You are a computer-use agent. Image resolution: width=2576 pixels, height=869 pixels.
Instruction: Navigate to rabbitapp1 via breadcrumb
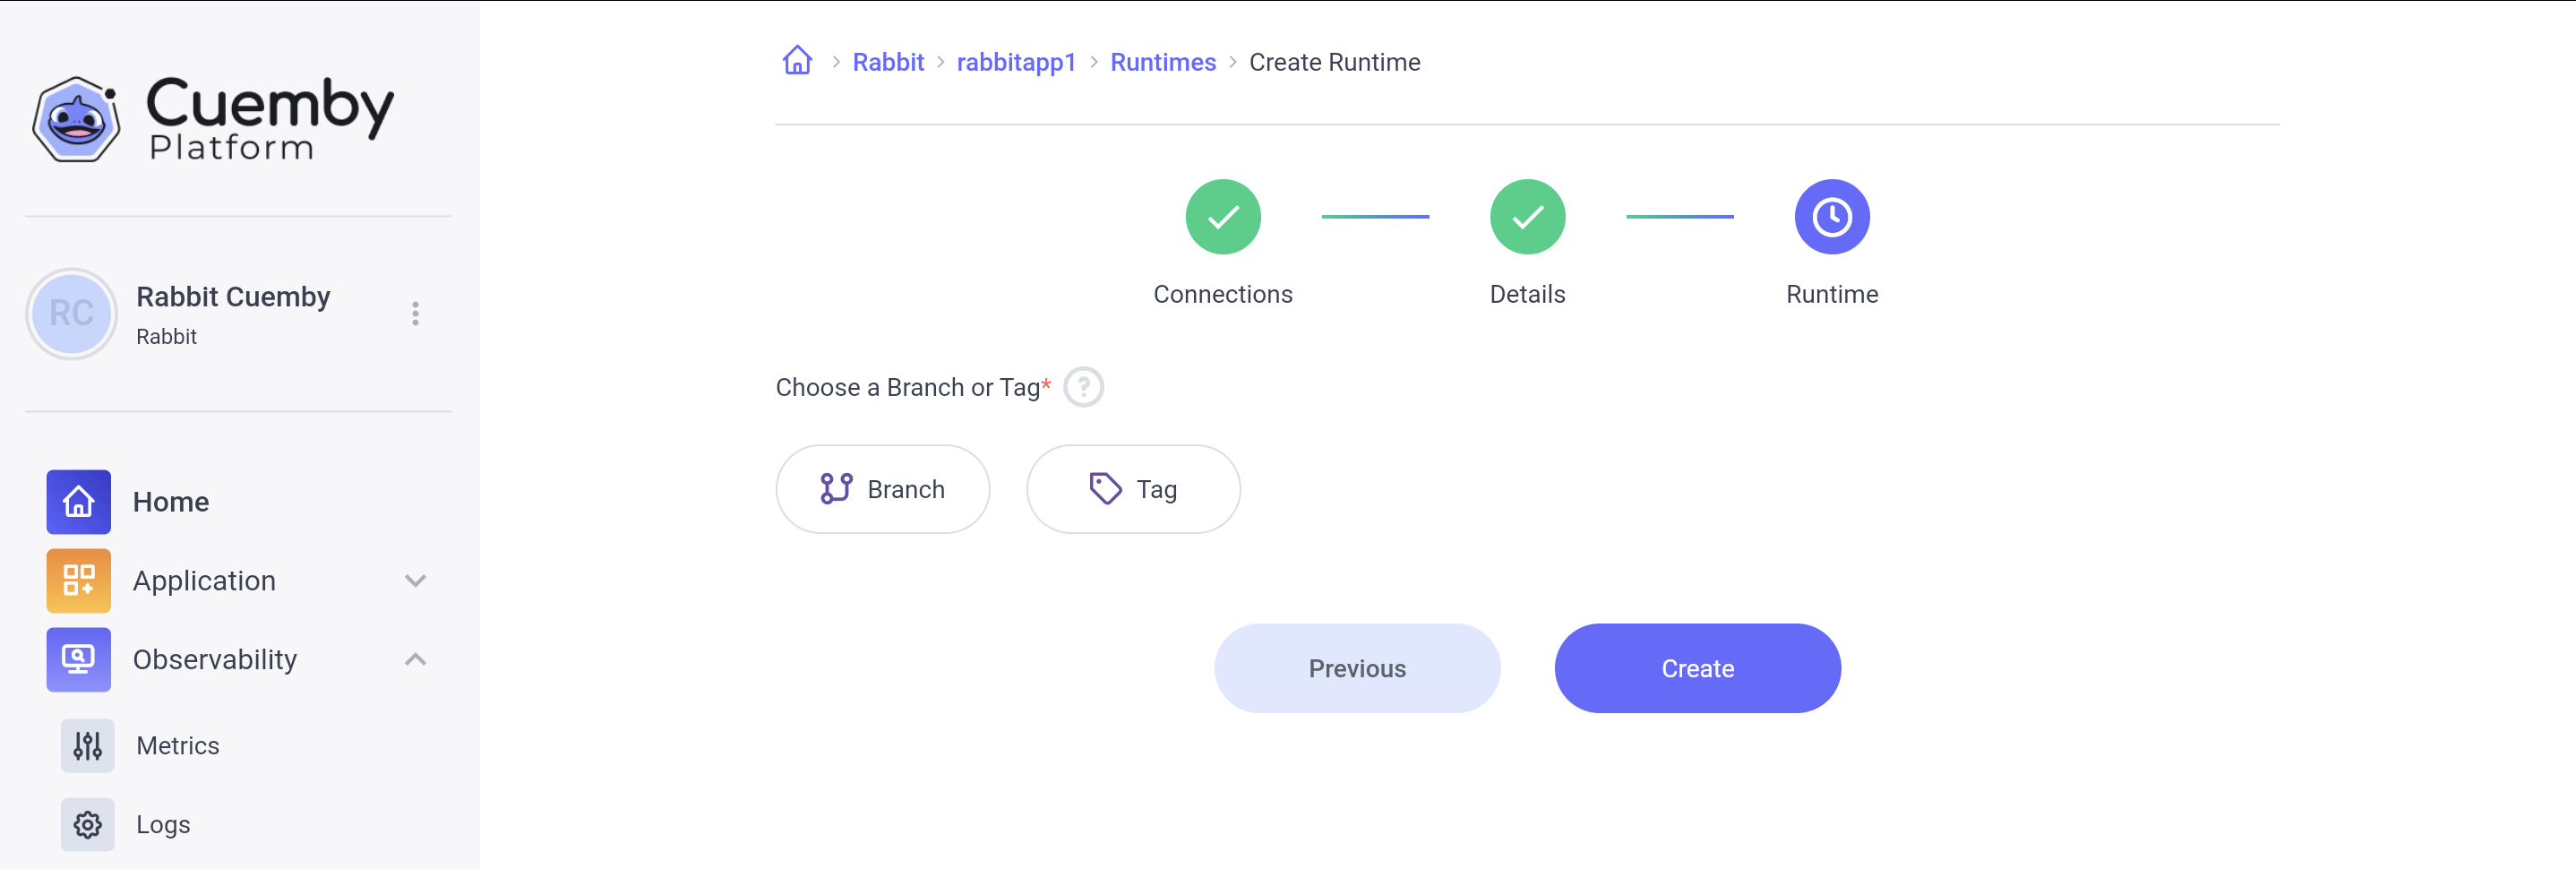(1016, 61)
